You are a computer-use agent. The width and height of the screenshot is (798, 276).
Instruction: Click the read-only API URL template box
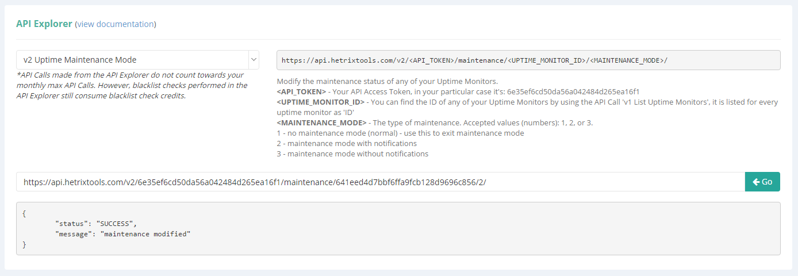(x=528, y=60)
